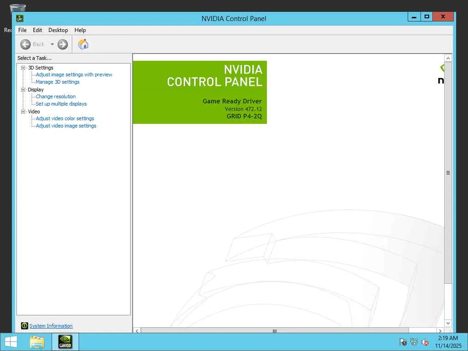Viewport: 468px width, 351px height.
Task: Collapse the Video tree node
Action: [23, 112]
